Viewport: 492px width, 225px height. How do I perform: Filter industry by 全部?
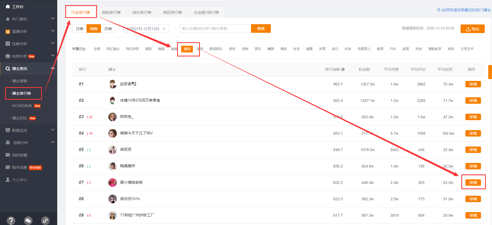pos(97,49)
